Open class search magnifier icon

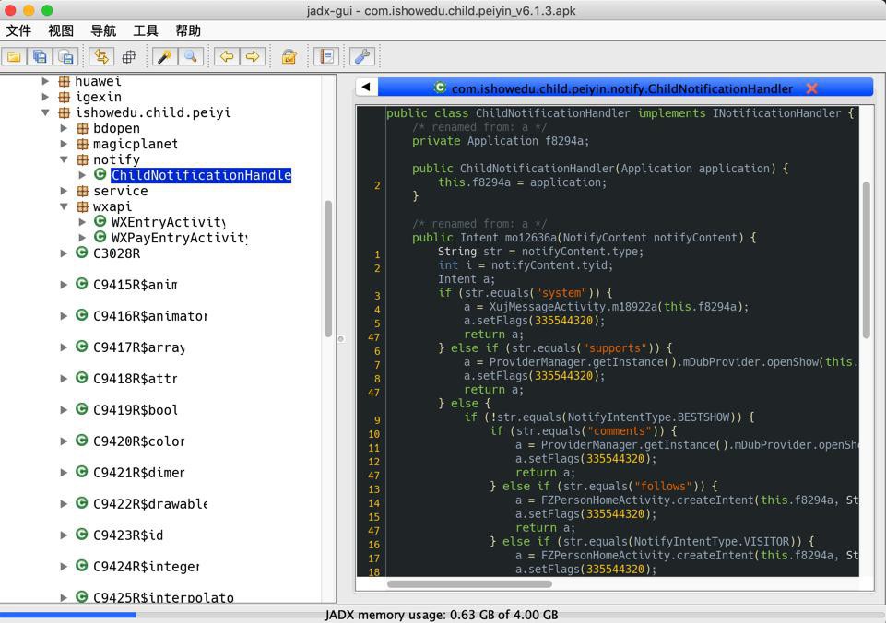coord(191,56)
